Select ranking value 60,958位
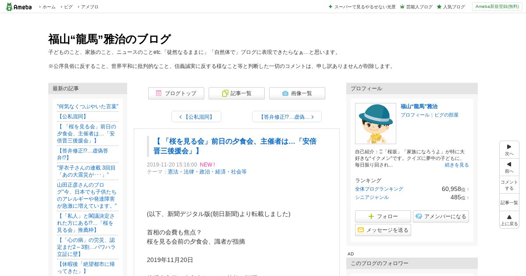This screenshot has width=526, height=276. coord(453,189)
